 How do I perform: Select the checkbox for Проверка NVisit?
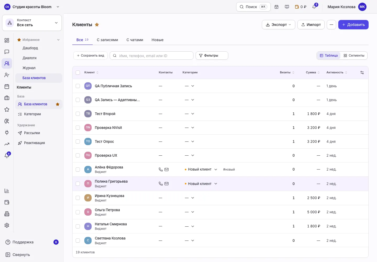coord(78,128)
